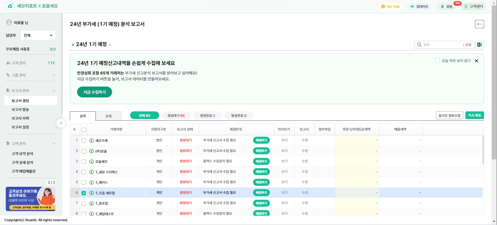Click the search input field
497x225 pixels.
pyautogui.click(x=442, y=45)
